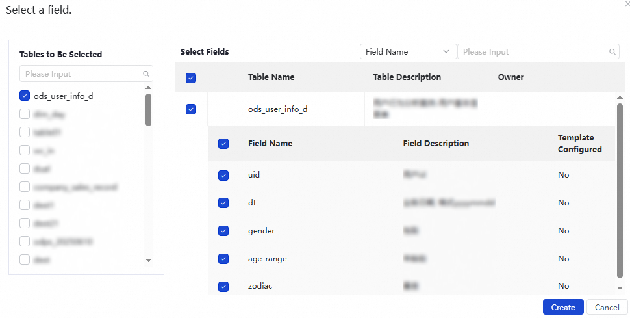
Task: Open the Field Name dropdown
Action: (x=408, y=52)
